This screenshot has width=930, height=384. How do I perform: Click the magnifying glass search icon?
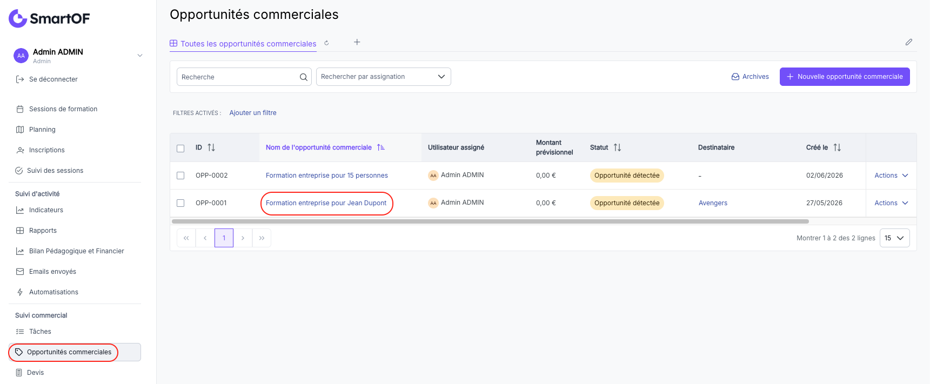pos(304,77)
